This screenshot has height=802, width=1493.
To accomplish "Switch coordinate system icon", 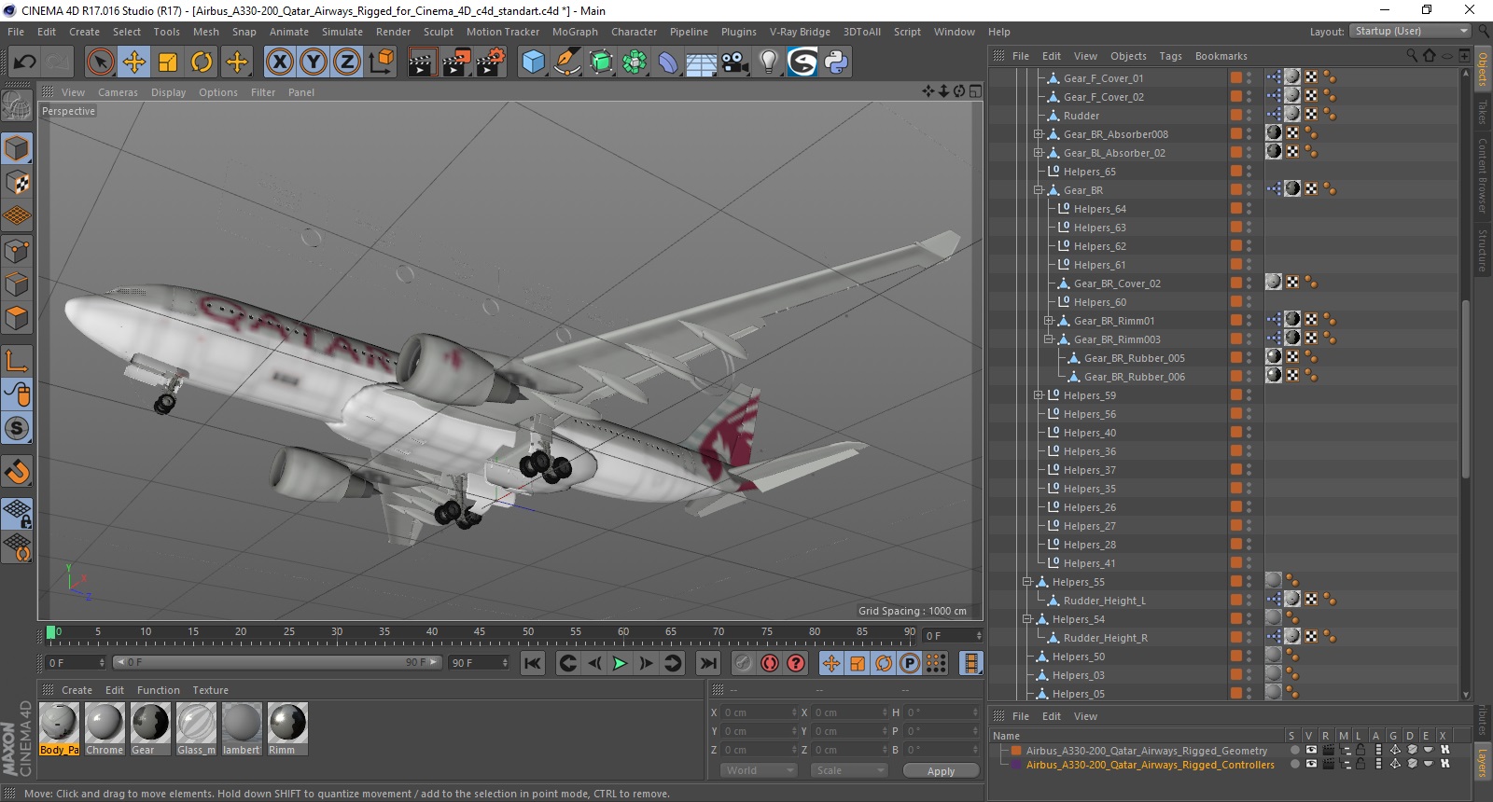I will tap(382, 62).
